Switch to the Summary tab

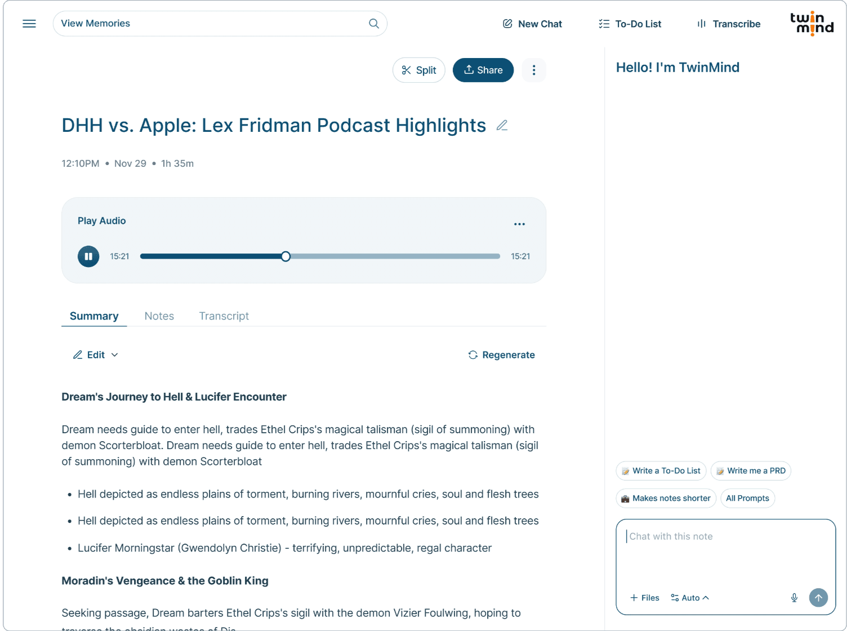click(94, 316)
